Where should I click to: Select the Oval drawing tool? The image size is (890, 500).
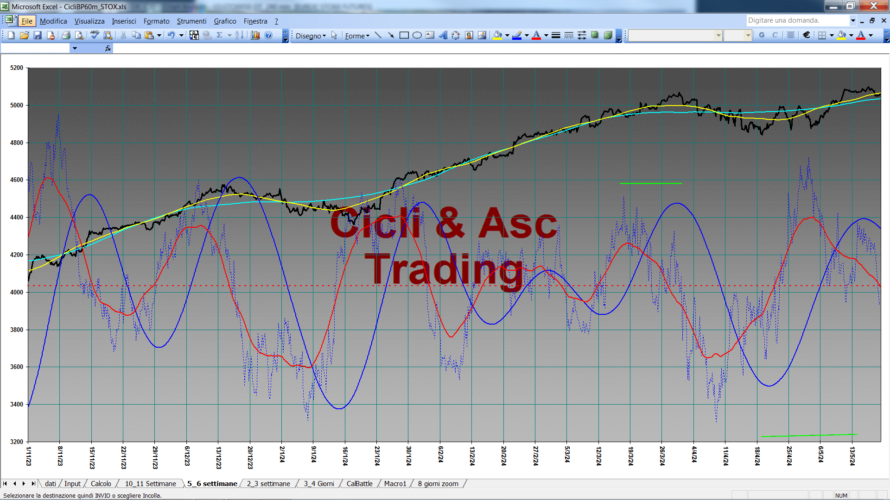417,35
